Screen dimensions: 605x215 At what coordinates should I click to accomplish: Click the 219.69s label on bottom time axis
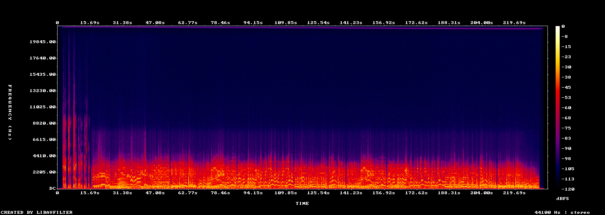pos(514,193)
